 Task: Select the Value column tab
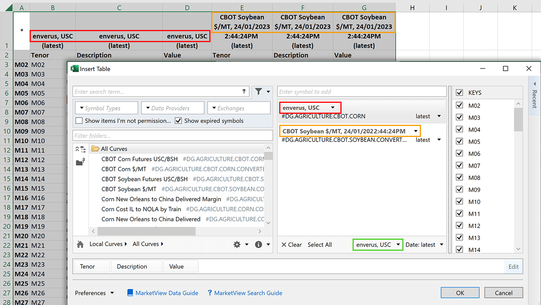pos(180,266)
